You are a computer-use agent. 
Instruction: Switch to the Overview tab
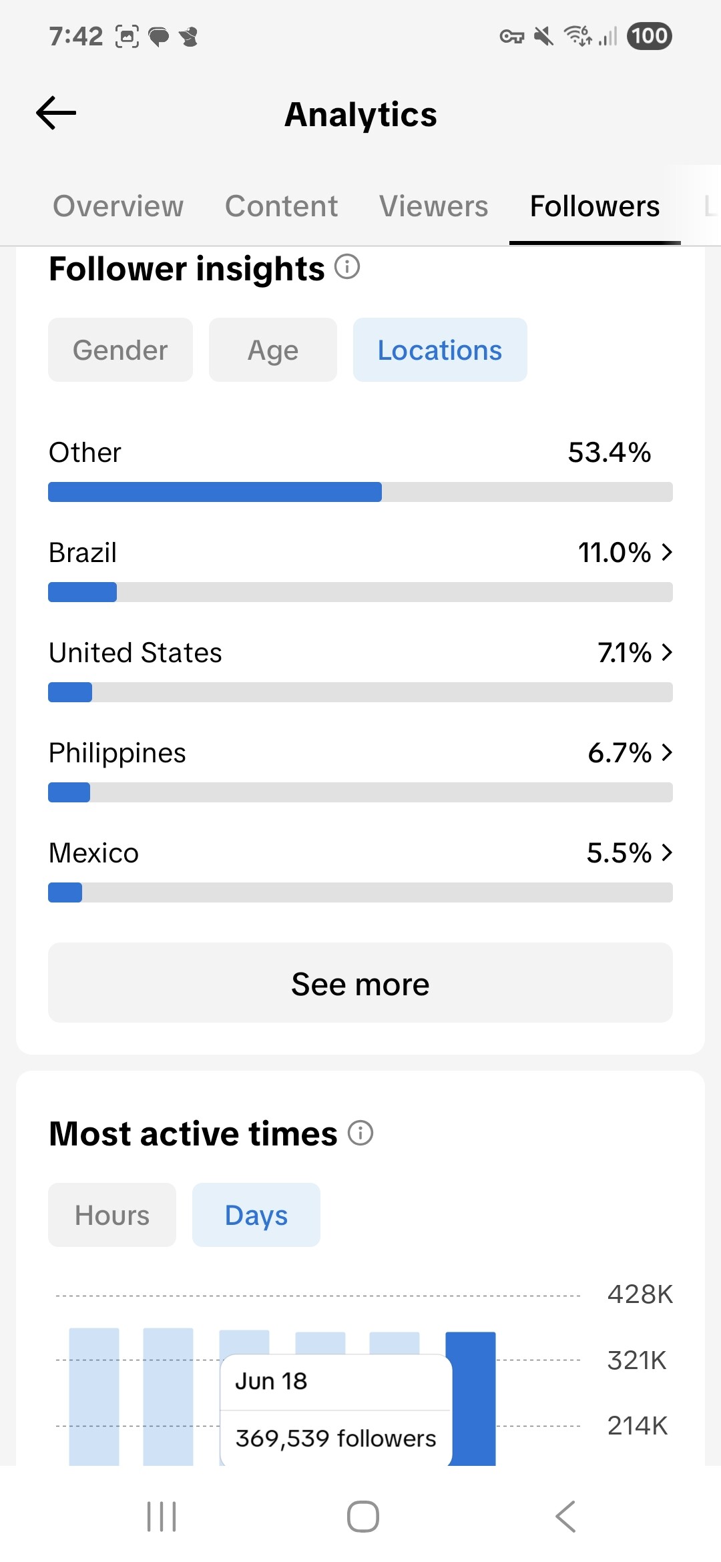tap(118, 206)
